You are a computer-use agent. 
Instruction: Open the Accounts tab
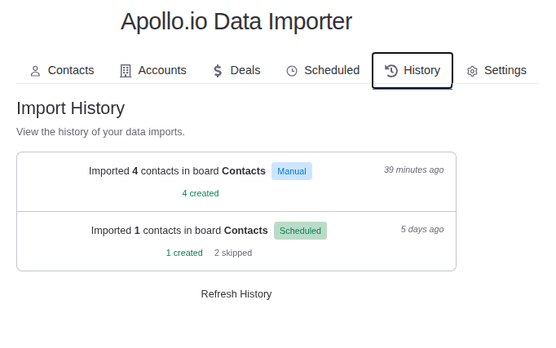coord(152,71)
